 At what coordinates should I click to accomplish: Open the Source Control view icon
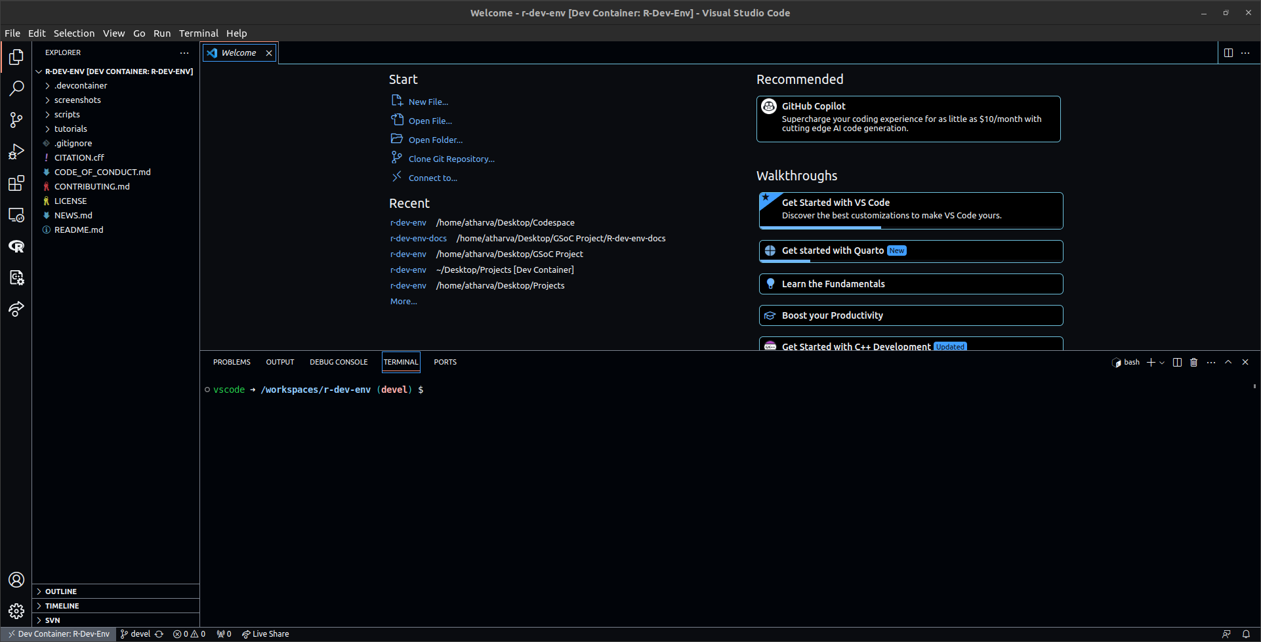coord(16,120)
